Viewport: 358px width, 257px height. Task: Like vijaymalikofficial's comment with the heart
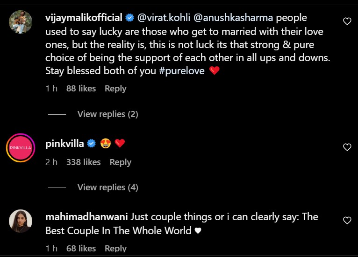347,21
